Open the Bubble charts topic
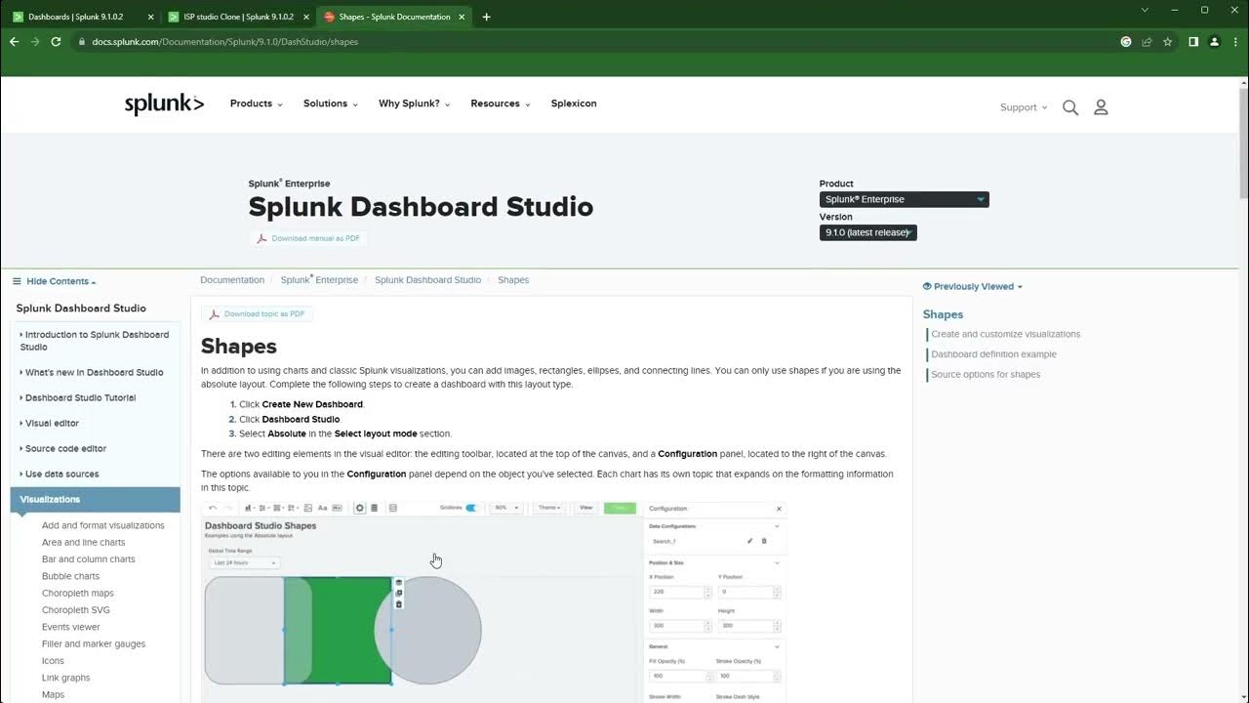Image resolution: width=1249 pixels, height=703 pixels. (70, 576)
